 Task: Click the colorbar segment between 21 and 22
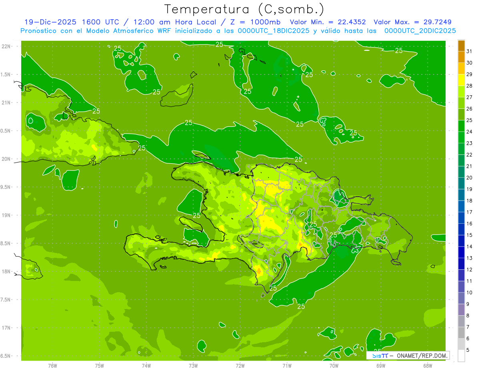tap(461, 160)
